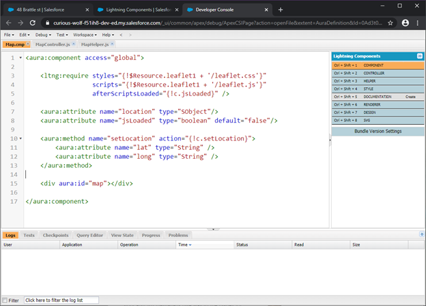Open the STYLE bundle file
Screen dimensions: 426x306
[x=378, y=89]
